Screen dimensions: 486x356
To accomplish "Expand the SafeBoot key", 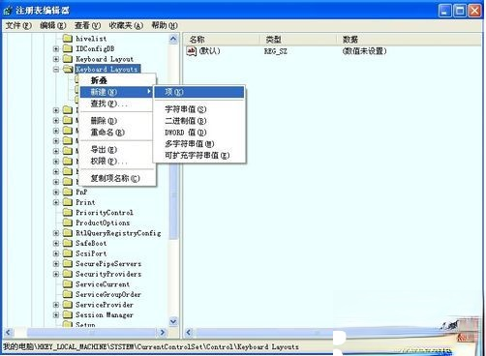I will 56,244.
